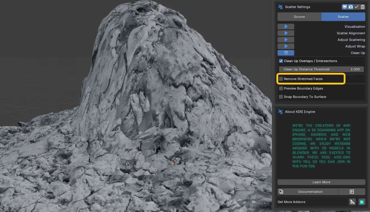Click the Learn More button
Viewport: 370px width, 212px height.
[321, 182]
